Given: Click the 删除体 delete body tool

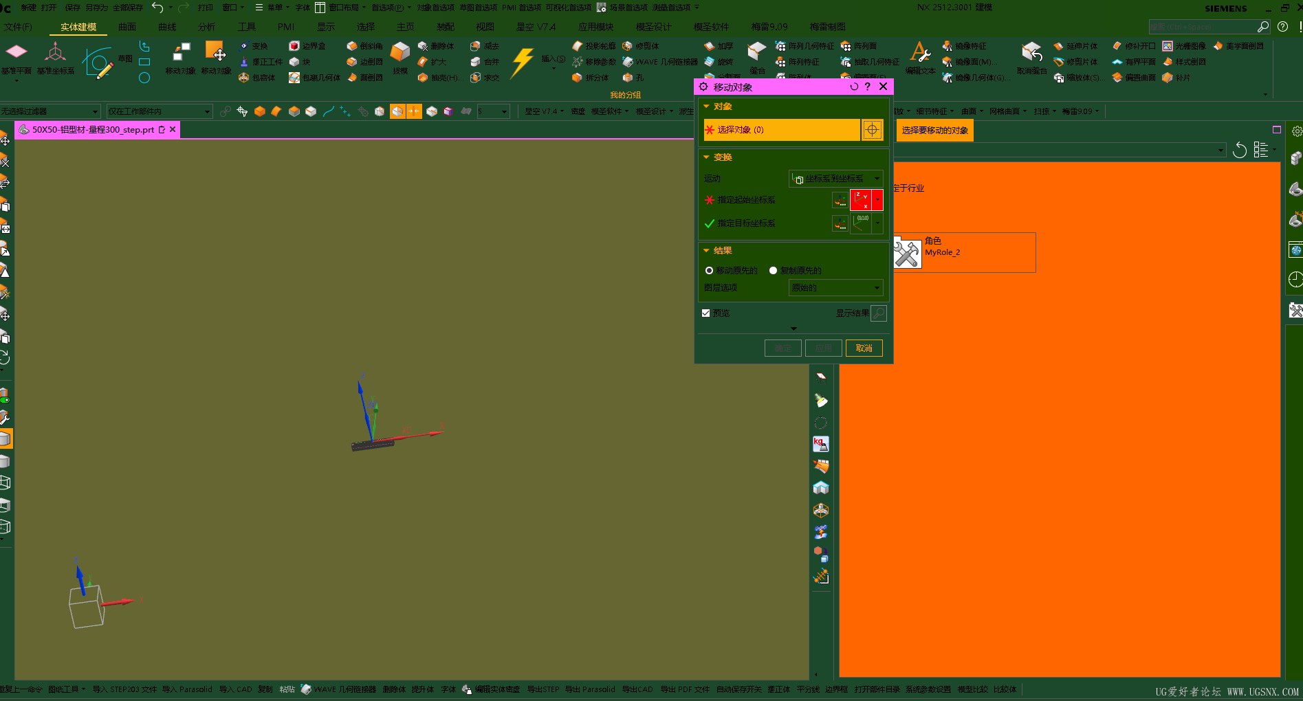Looking at the screenshot, I should pos(436,46).
